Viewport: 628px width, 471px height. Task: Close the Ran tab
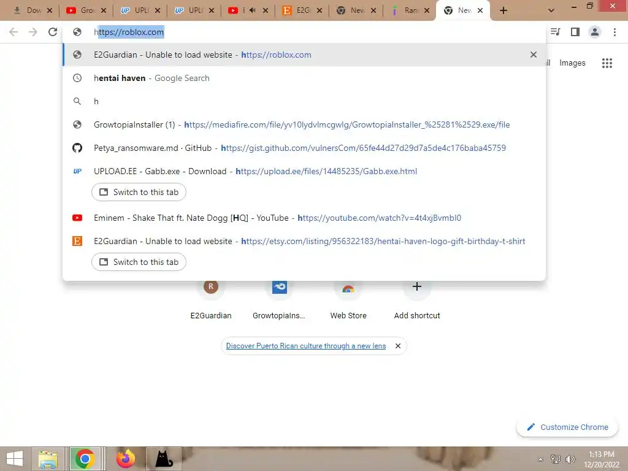(427, 11)
